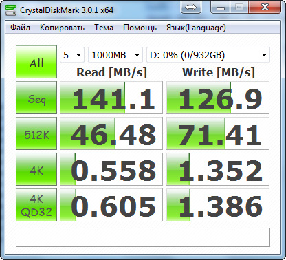Expand the 1000MB test size dropdown
Image resolution: width=286 pixels, height=260 pixels.
(x=115, y=55)
